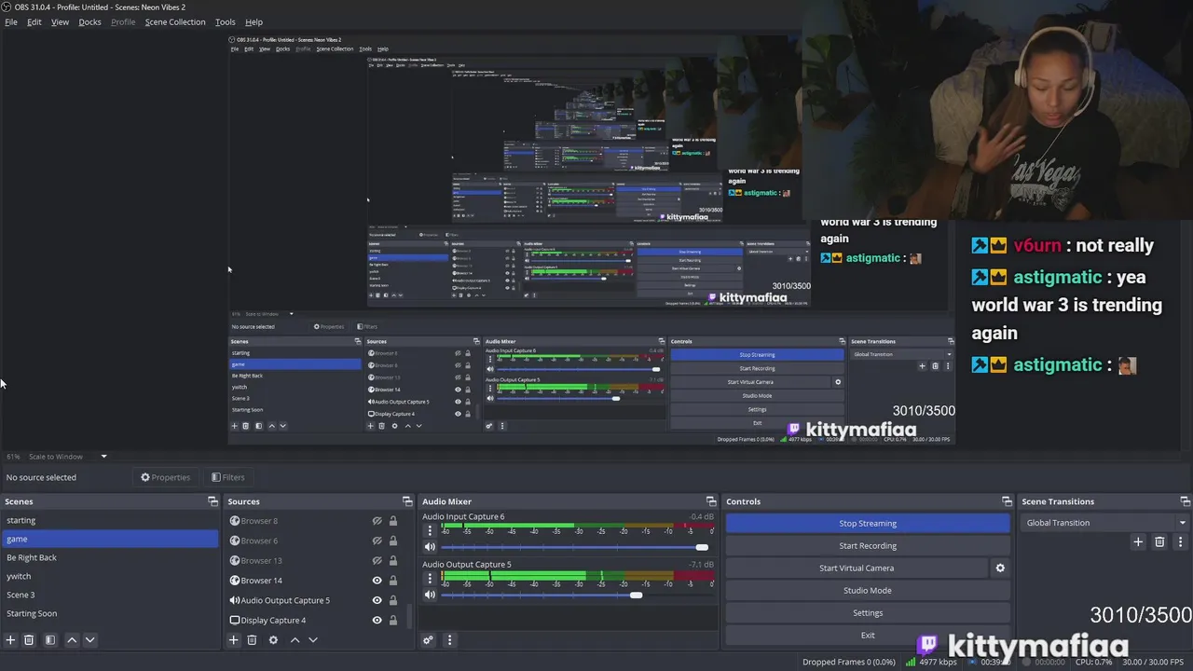Open virtual camera settings gear
1193x671 pixels.
[1000, 568]
